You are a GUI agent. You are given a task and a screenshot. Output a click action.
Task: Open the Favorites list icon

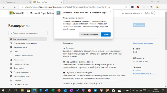(x=151, y=7)
